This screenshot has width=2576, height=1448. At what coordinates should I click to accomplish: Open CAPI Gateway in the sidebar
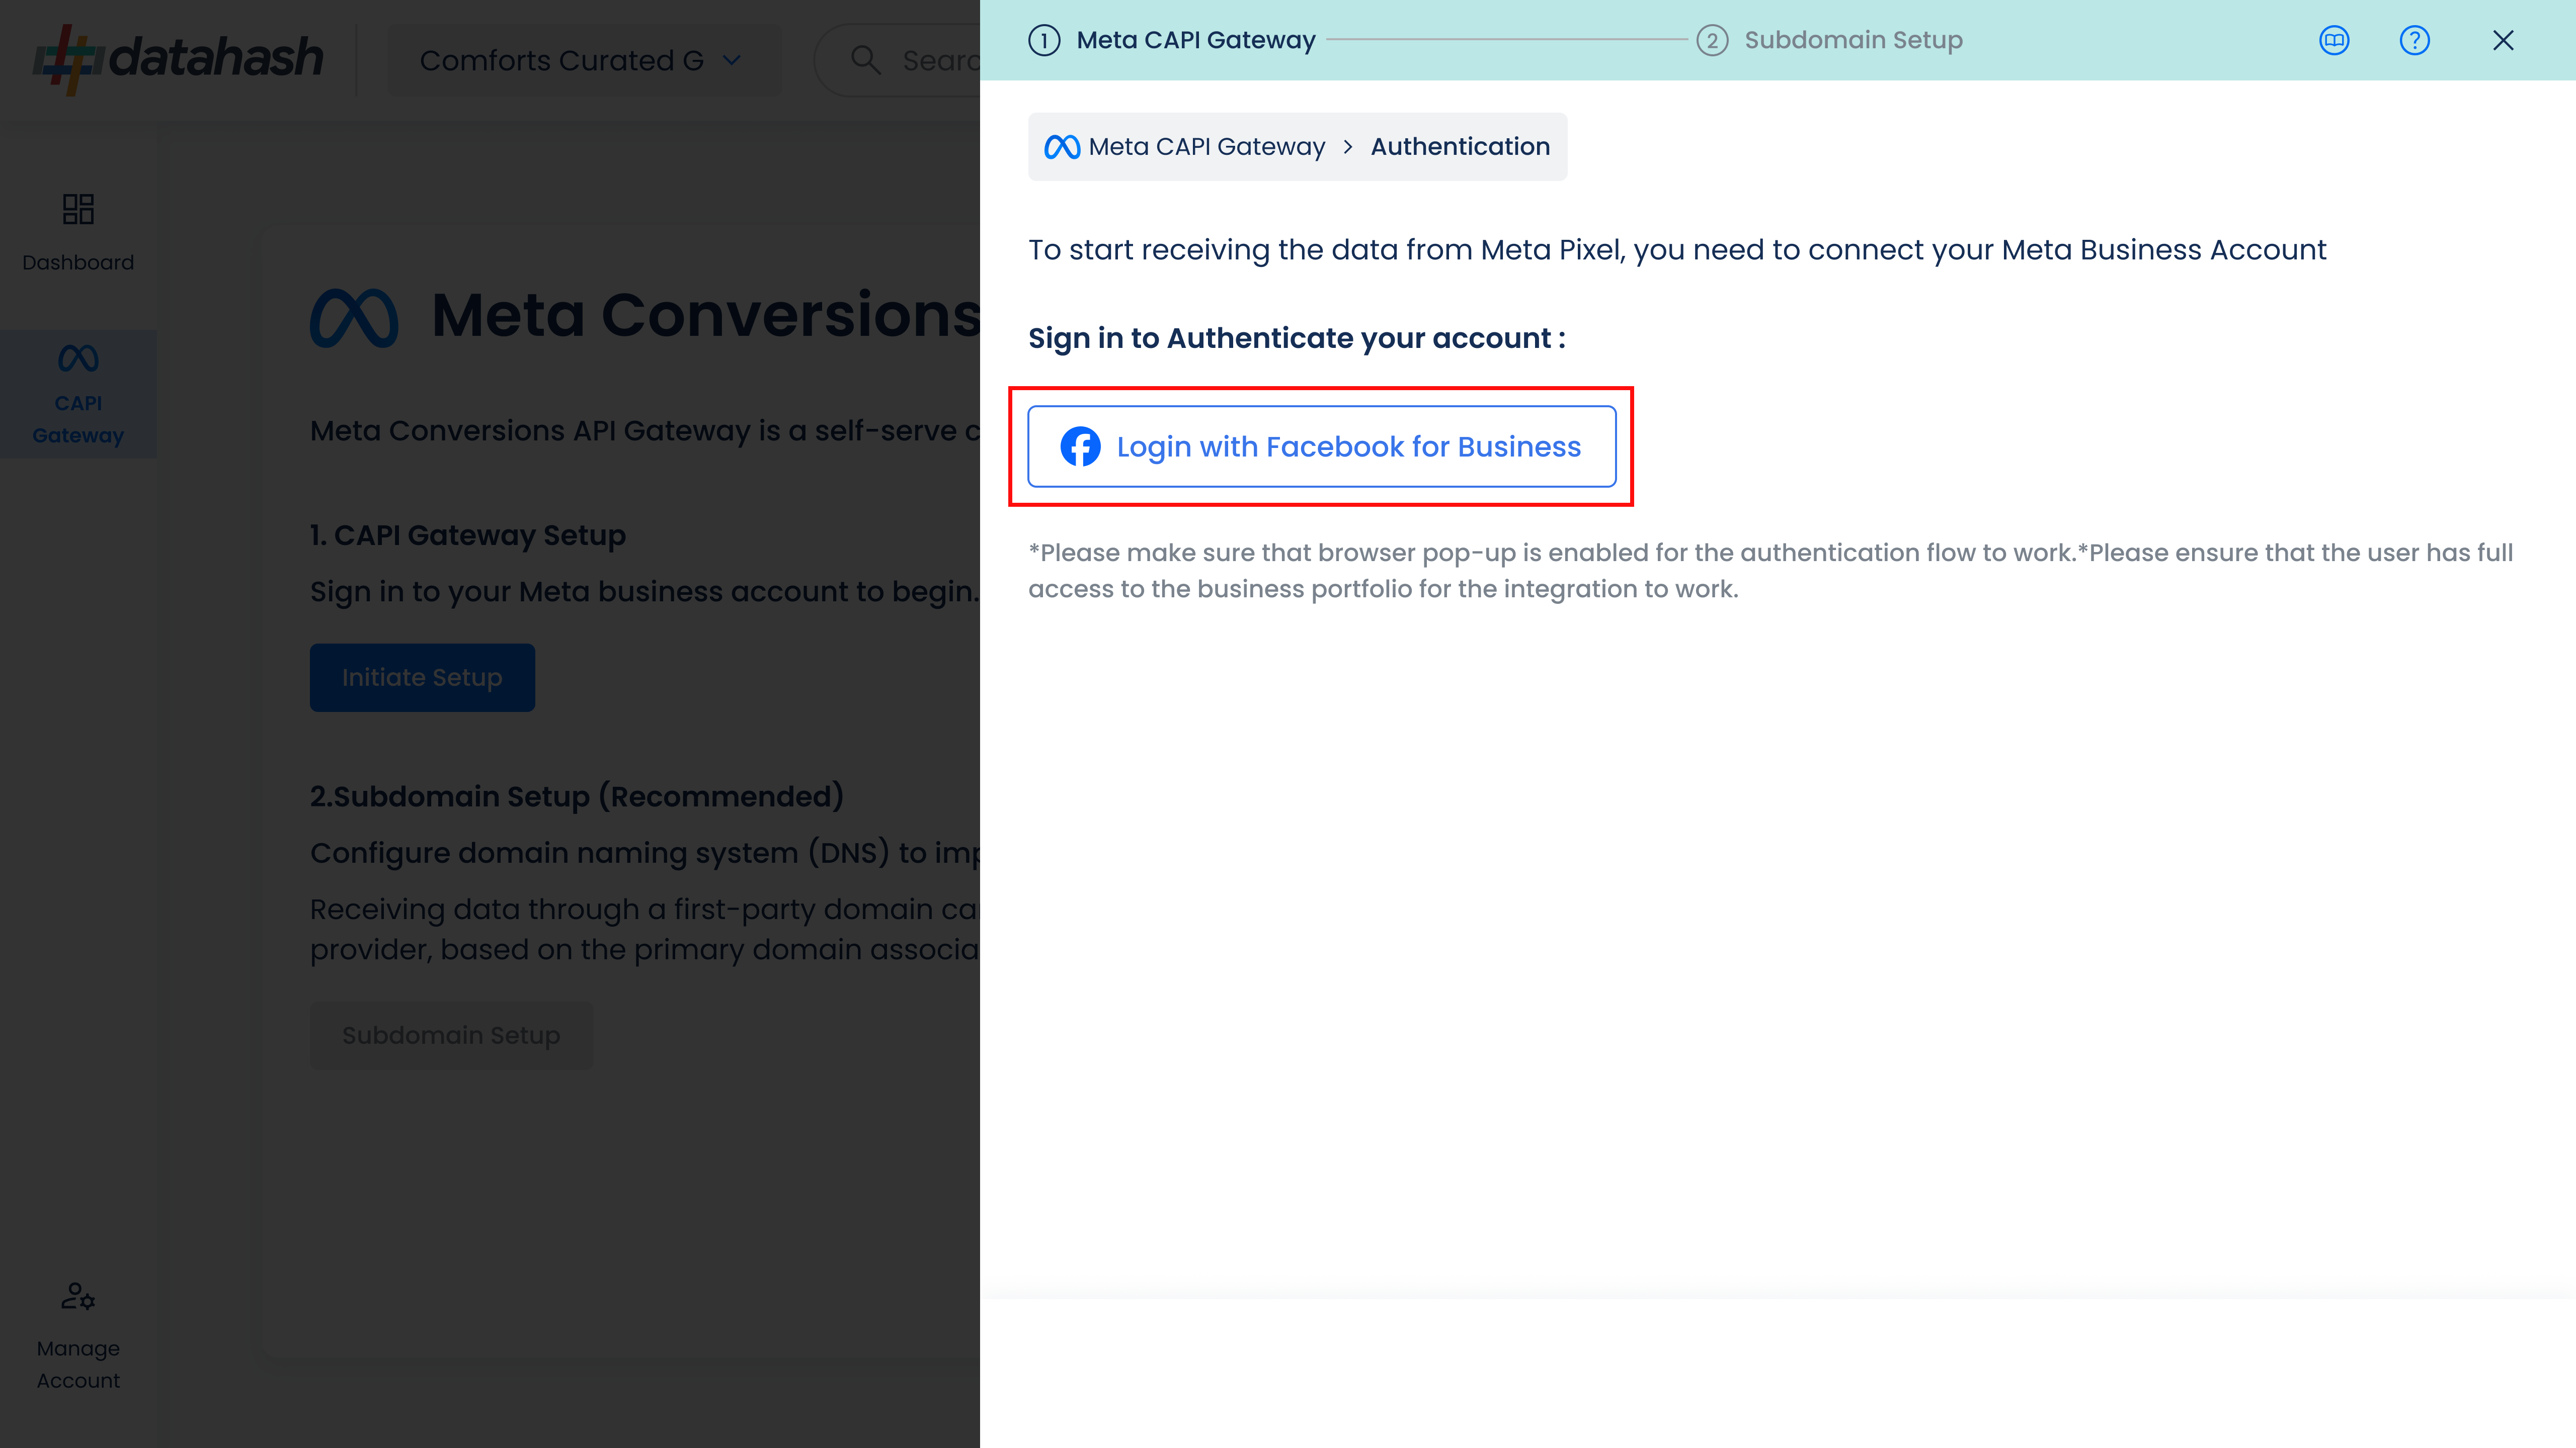[x=78, y=395]
